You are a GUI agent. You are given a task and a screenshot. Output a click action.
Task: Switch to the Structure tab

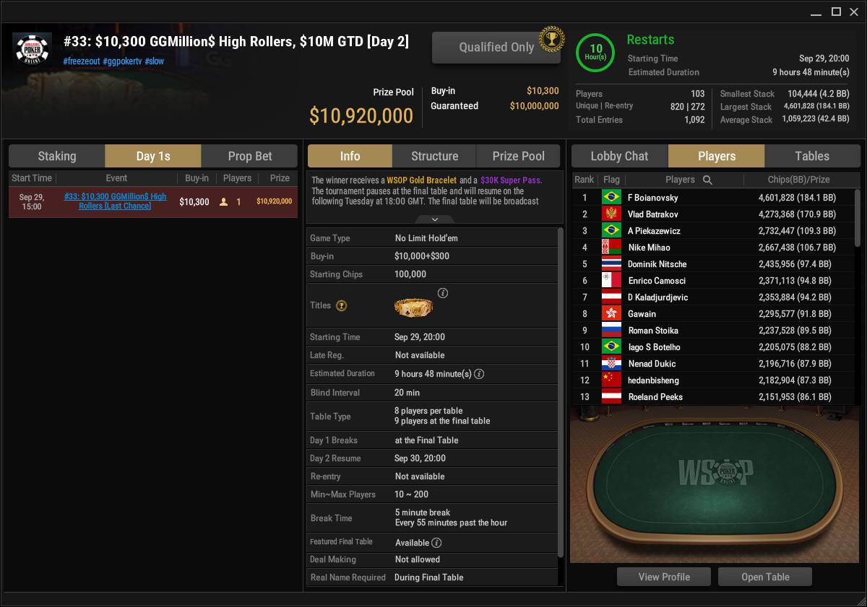click(434, 156)
